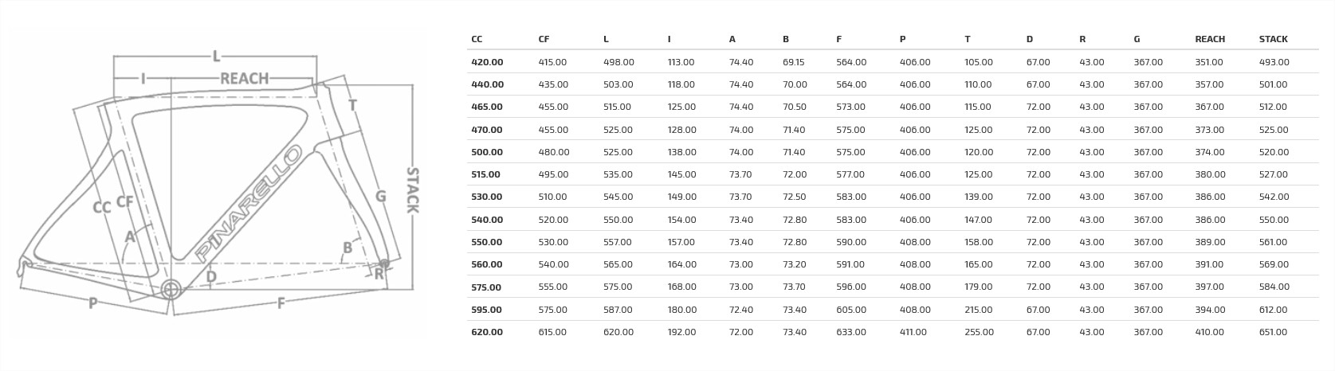Click the PINARELLO logo on the frame

pos(248,204)
